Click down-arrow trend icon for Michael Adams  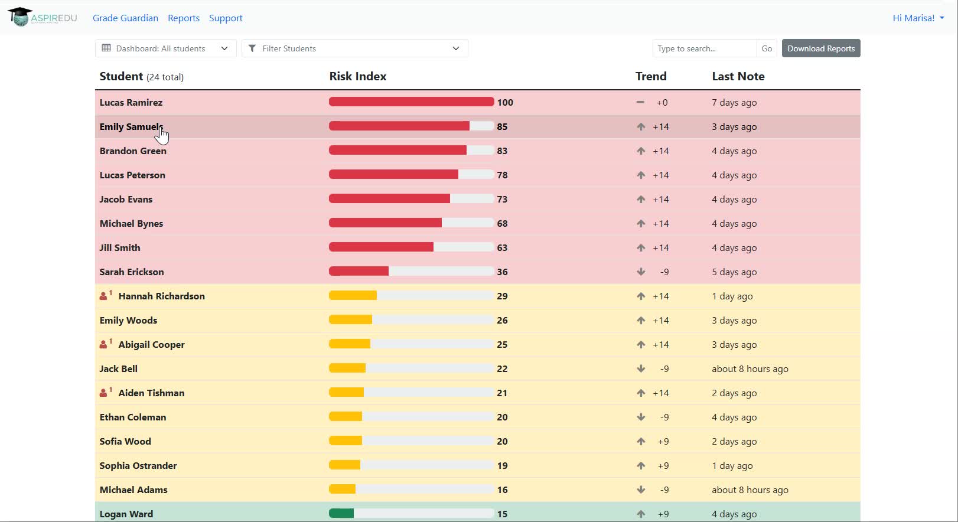point(641,490)
